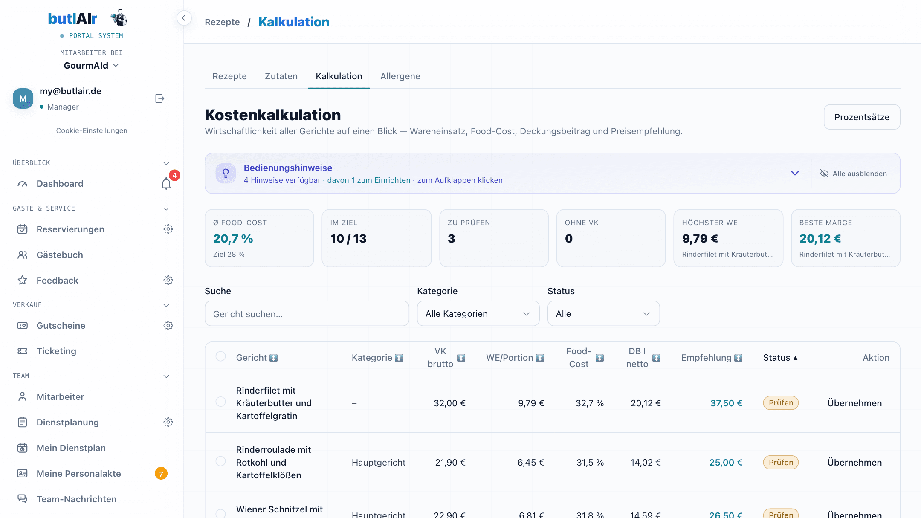This screenshot has height=518, width=921.
Task: Click the Feedback star icon
Action: pyautogui.click(x=22, y=280)
